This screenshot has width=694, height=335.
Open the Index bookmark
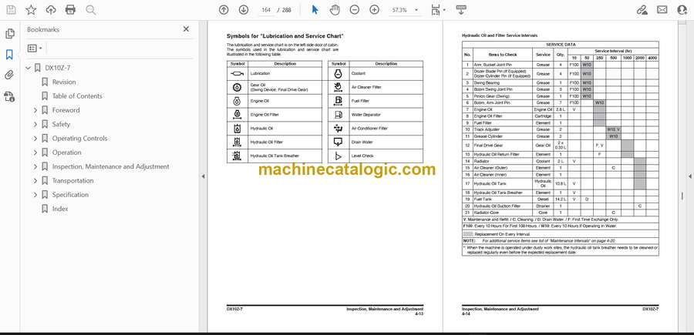pos(60,209)
